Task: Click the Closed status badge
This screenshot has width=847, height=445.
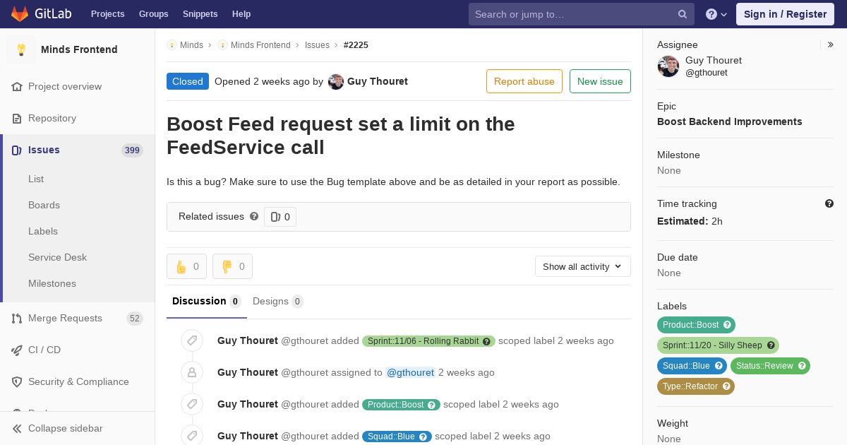Action: point(188,81)
